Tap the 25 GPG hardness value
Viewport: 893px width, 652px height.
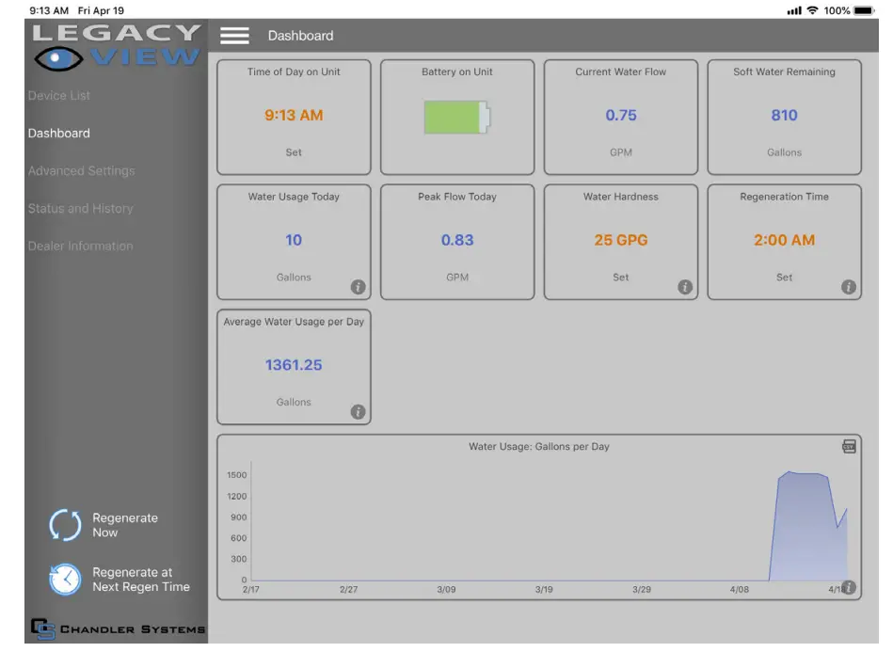pyautogui.click(x=620, y=240)
